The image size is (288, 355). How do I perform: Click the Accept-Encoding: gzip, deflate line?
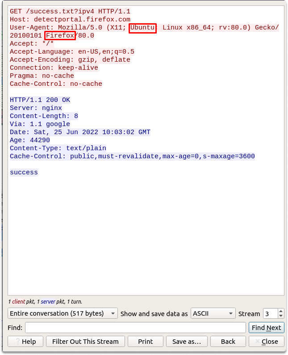point(70,59)
